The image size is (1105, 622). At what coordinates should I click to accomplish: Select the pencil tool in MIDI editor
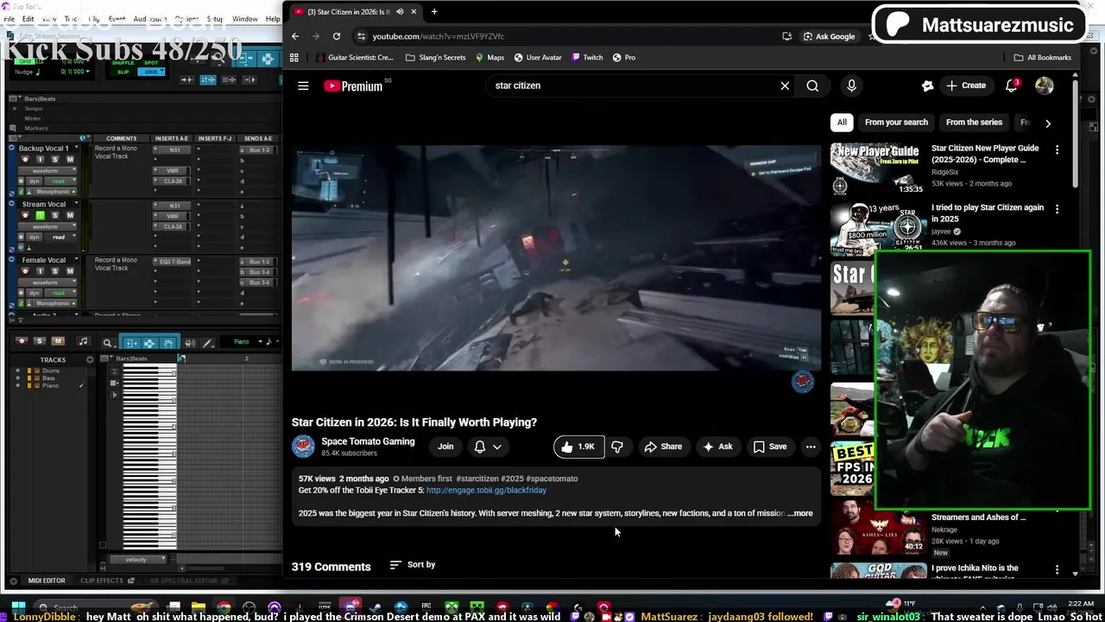(207, 343)
